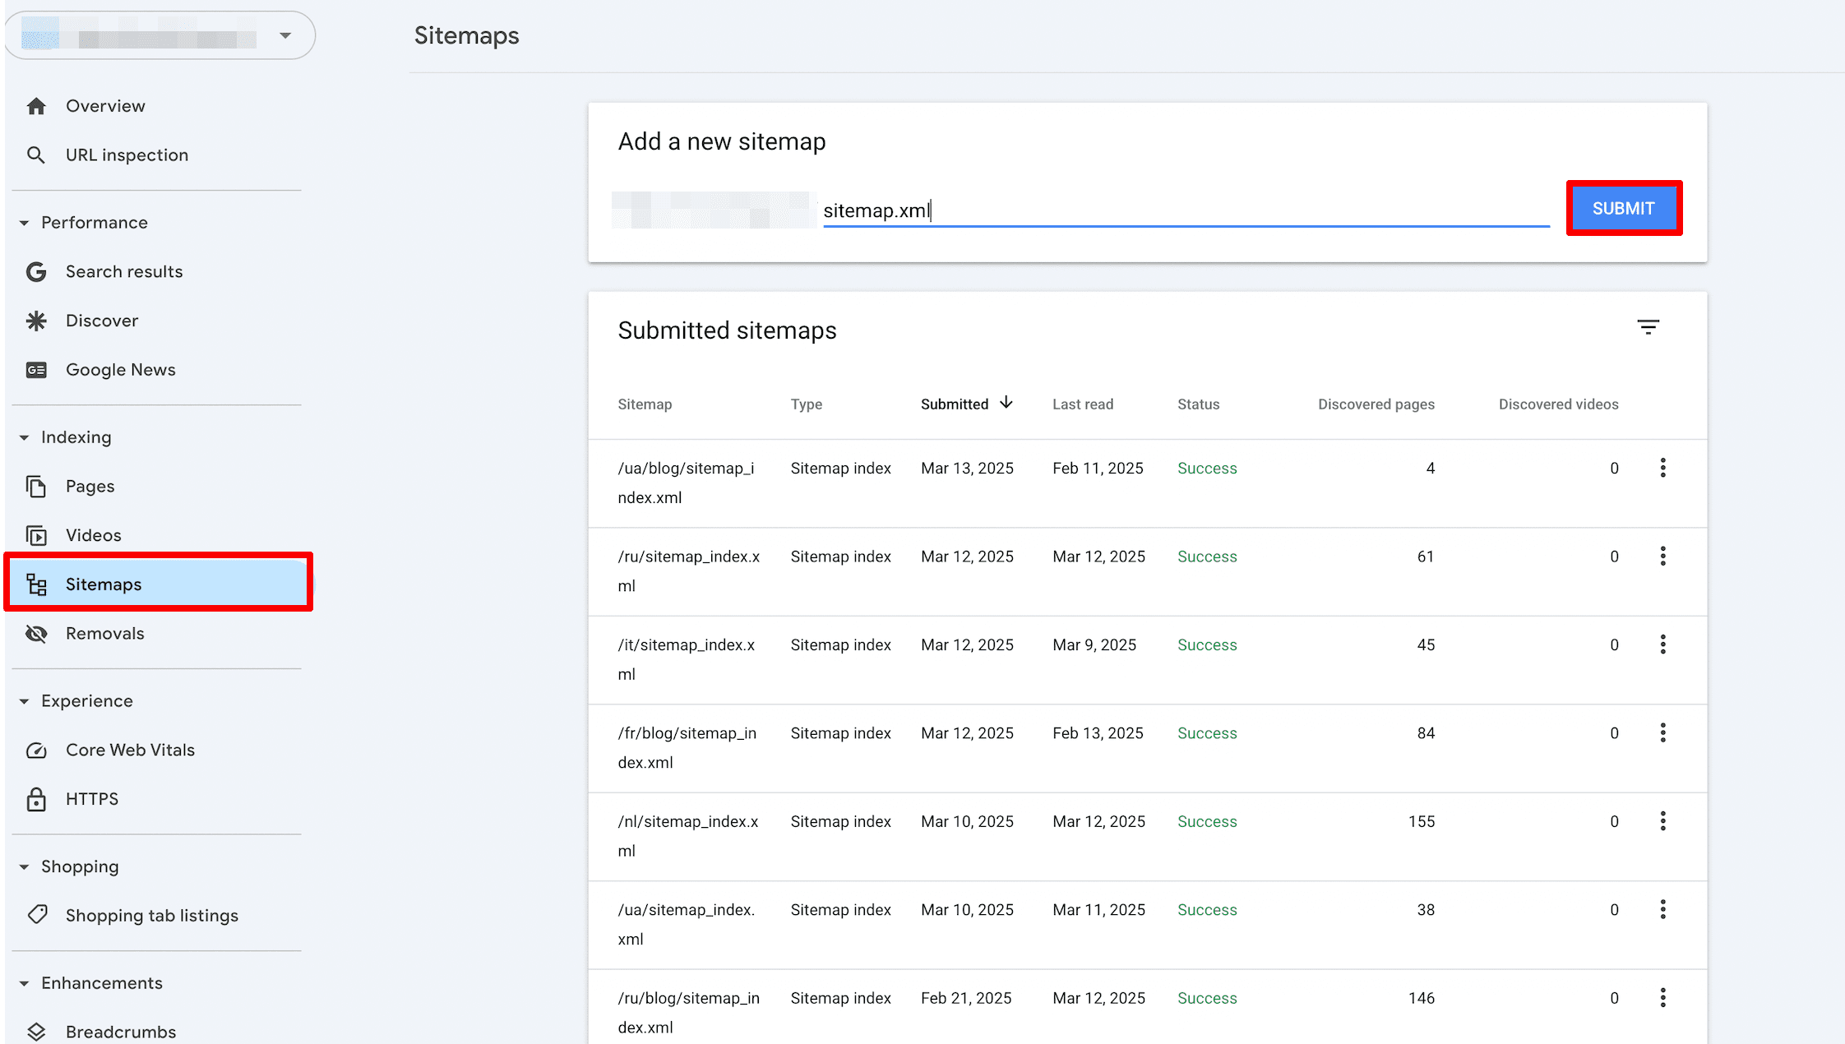This screenshot has height=1044, width=1845.
Task: Click the Discover asterisk icon
Action: click(36, 321)
